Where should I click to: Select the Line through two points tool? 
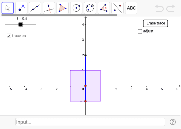35,8
